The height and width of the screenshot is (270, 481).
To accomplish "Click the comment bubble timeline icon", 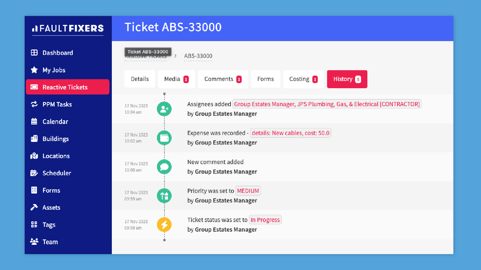I will (164, 166).
